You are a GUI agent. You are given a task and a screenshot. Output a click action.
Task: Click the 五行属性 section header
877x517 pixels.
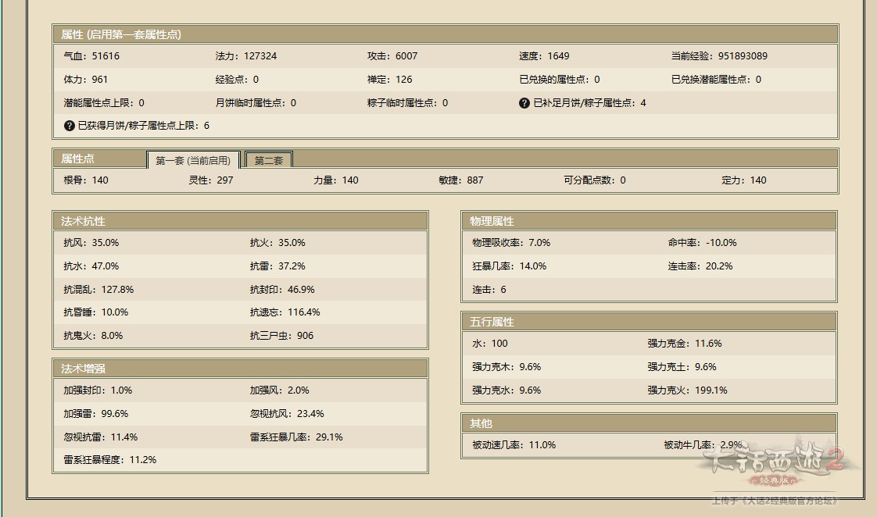(x=492, y=322)
